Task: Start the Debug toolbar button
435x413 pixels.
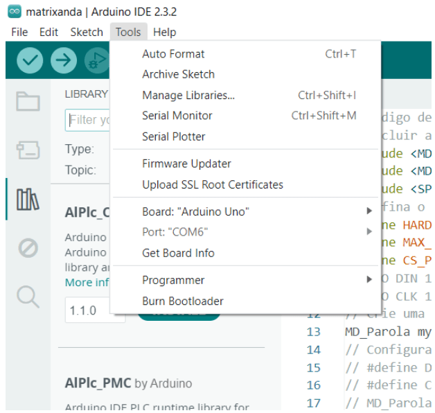Action: tap(97, 60)
